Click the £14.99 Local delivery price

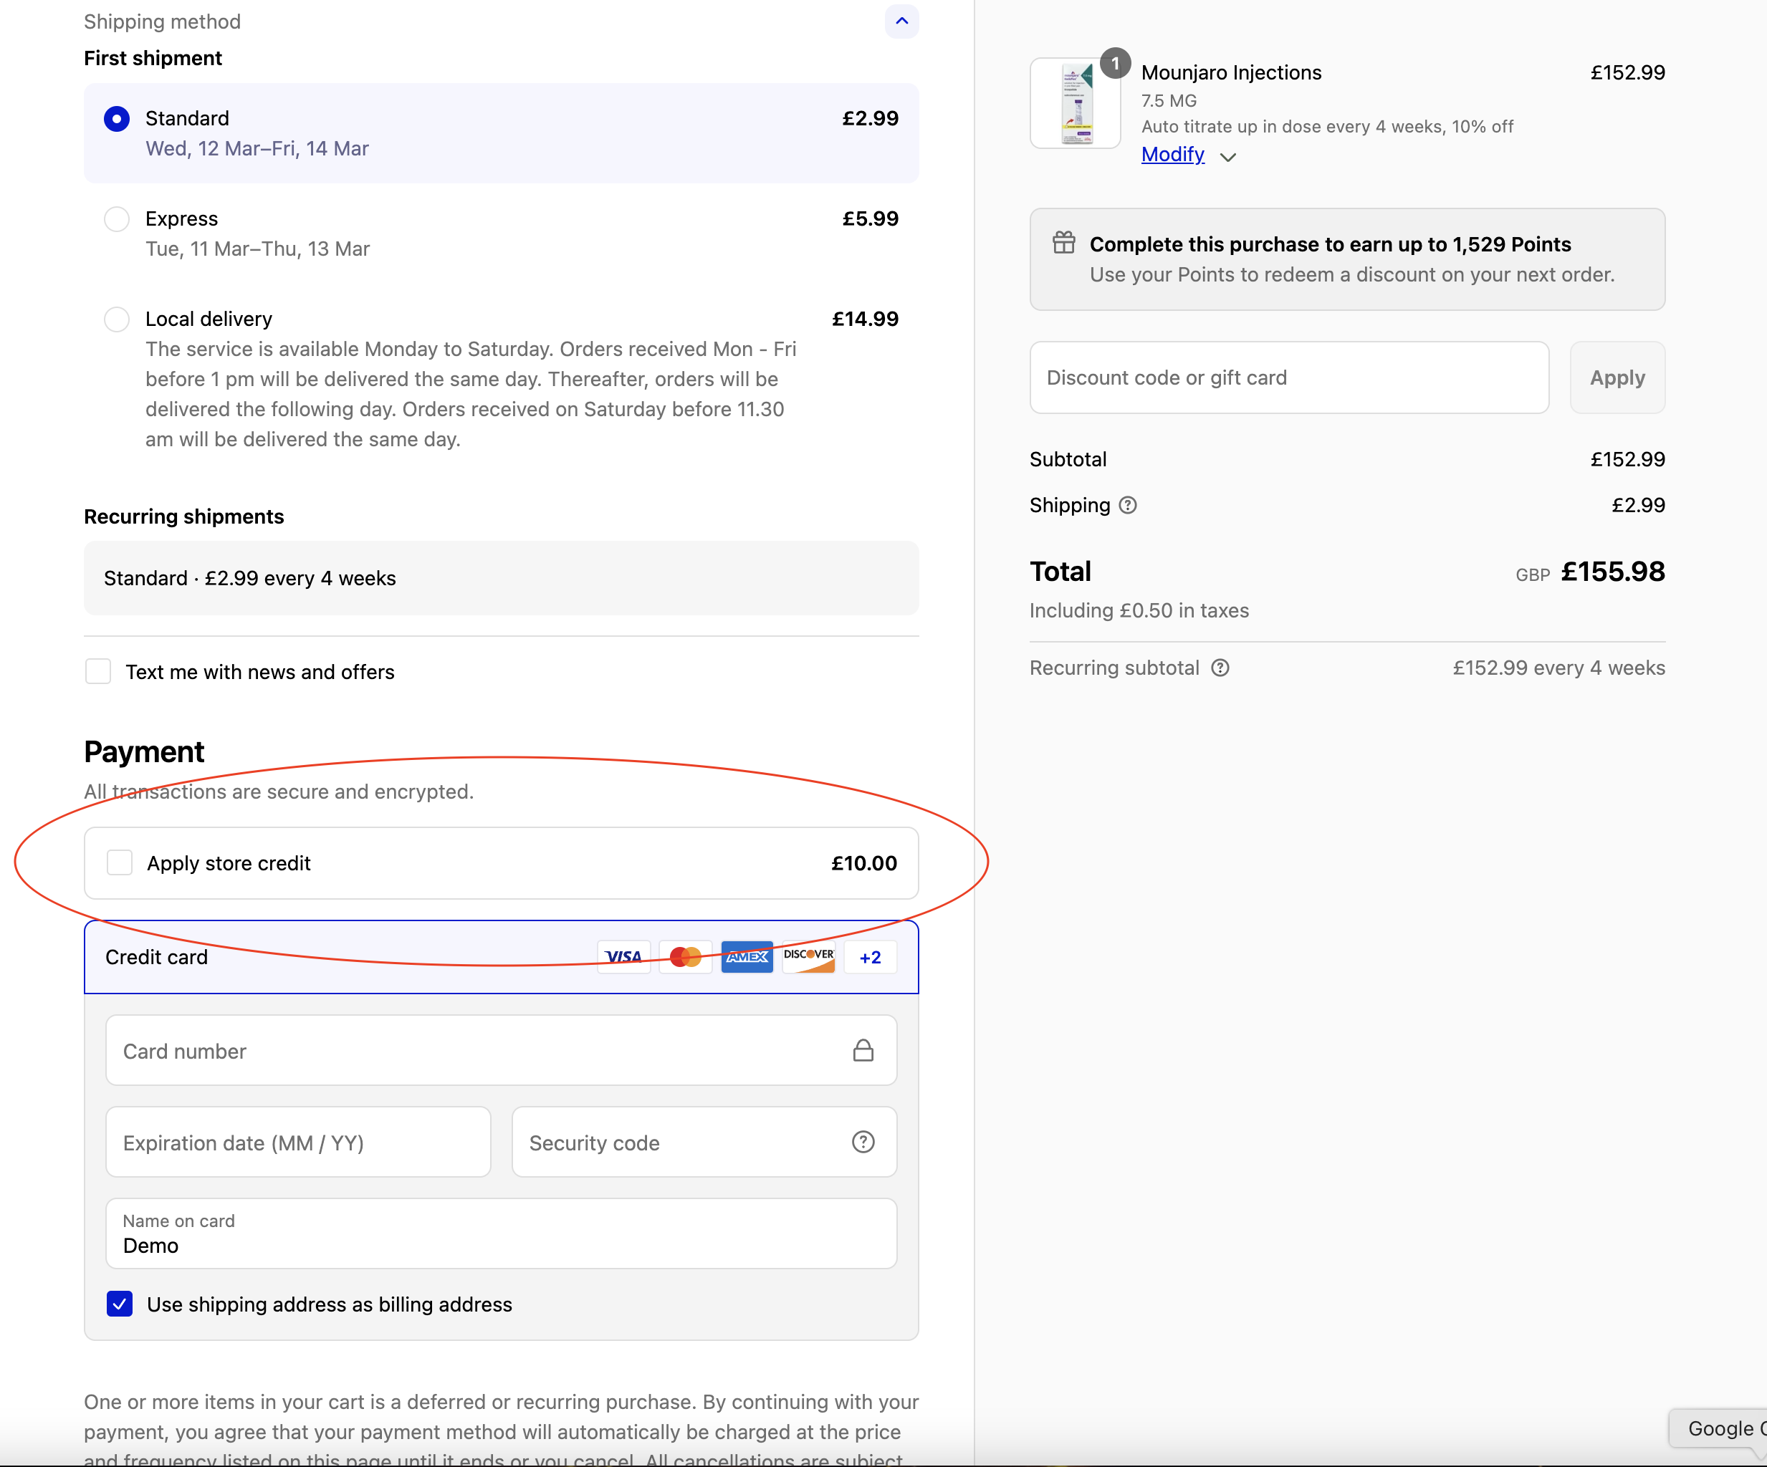click(x=865, y=319)
